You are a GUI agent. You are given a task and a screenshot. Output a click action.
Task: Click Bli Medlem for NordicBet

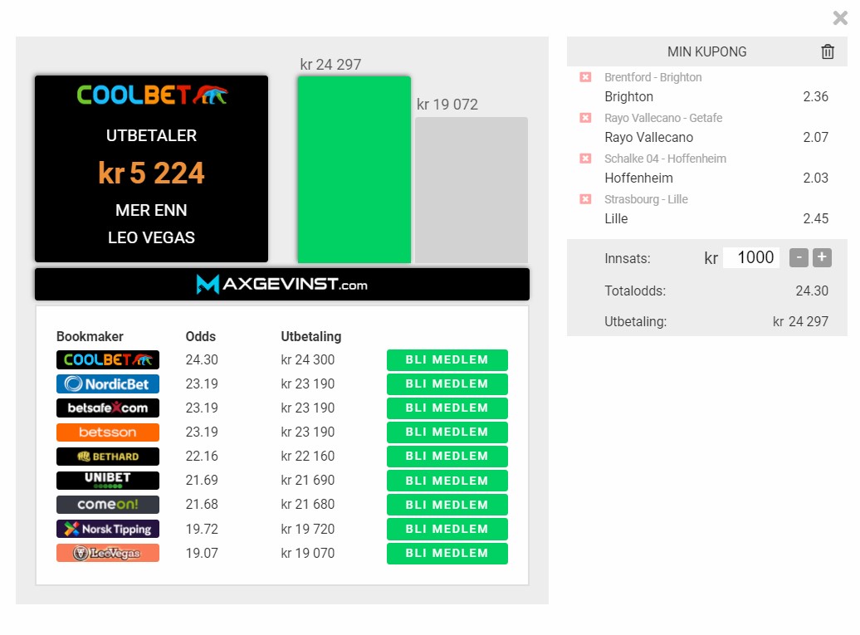pyautogui.click(x=447, y=383)
